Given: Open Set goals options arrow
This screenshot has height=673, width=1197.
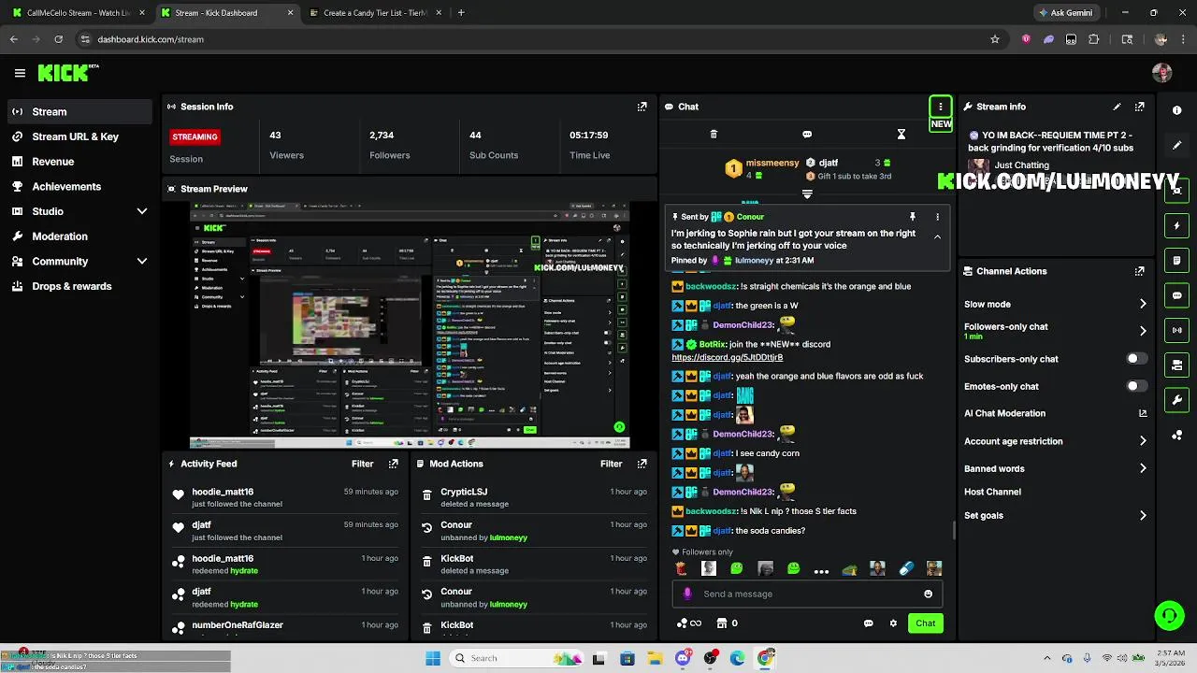Looking at the screenshot, I should (x=1143, y=515).
